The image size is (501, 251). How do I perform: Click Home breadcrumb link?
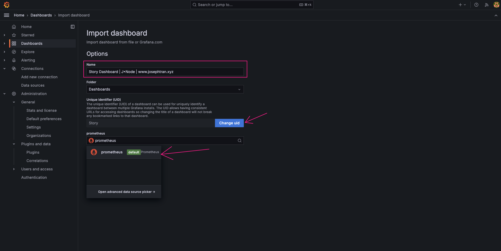click(19, 15)
